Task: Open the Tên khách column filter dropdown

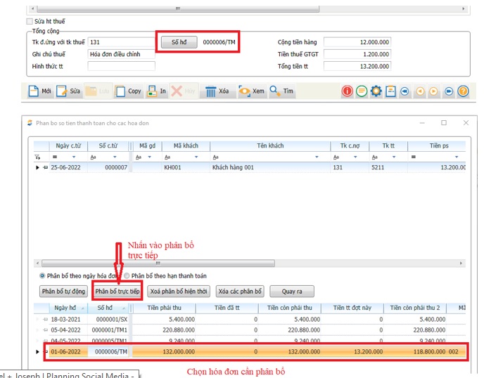Action: click(316, 157)
